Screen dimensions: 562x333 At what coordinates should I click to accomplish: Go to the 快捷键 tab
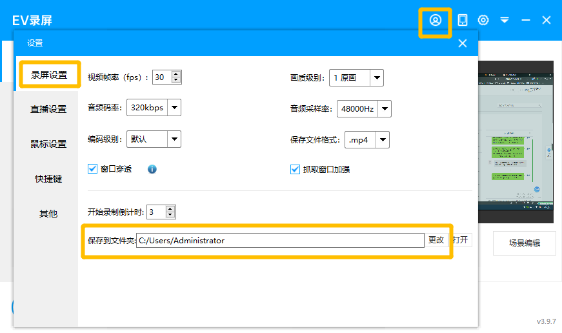click(x=48, y=179)
